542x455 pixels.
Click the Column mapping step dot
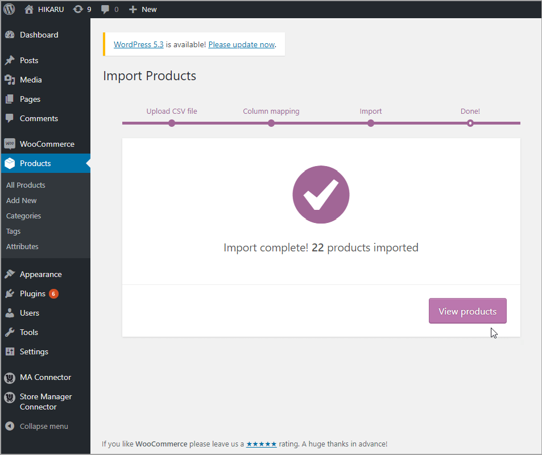[271, 123]
